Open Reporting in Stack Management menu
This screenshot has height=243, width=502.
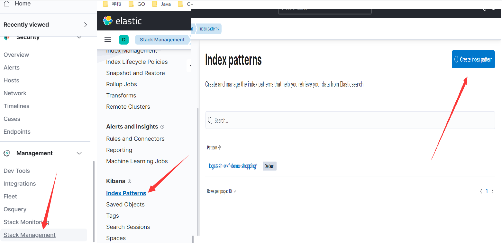[x=119, y=150]
